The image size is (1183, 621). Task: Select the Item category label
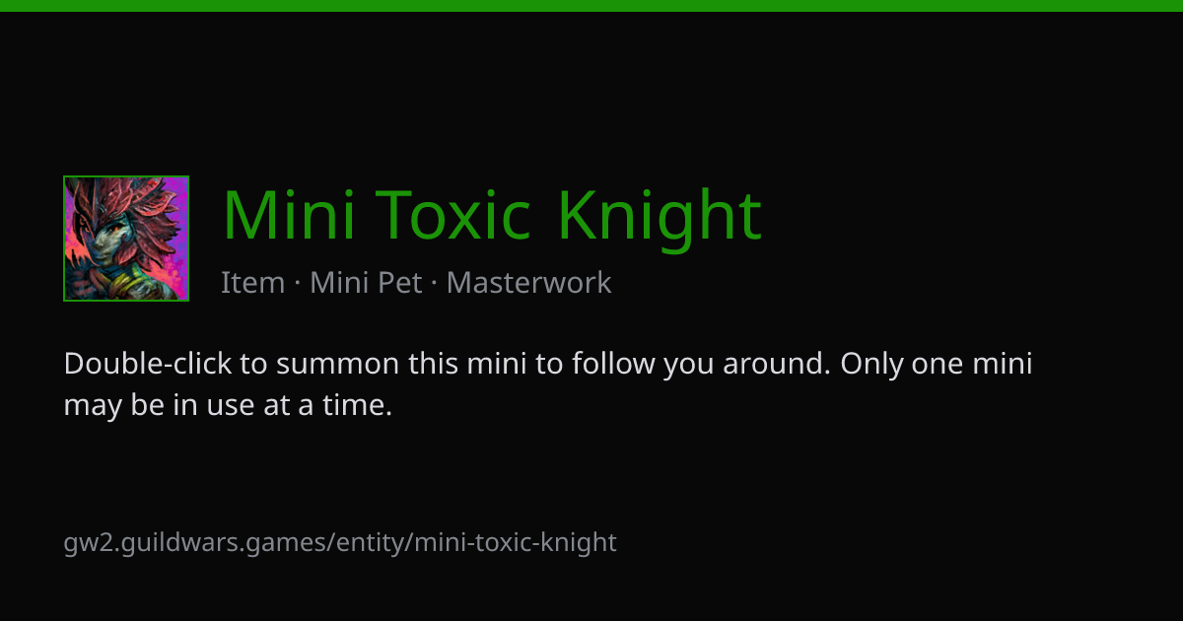tap(252, 283)
